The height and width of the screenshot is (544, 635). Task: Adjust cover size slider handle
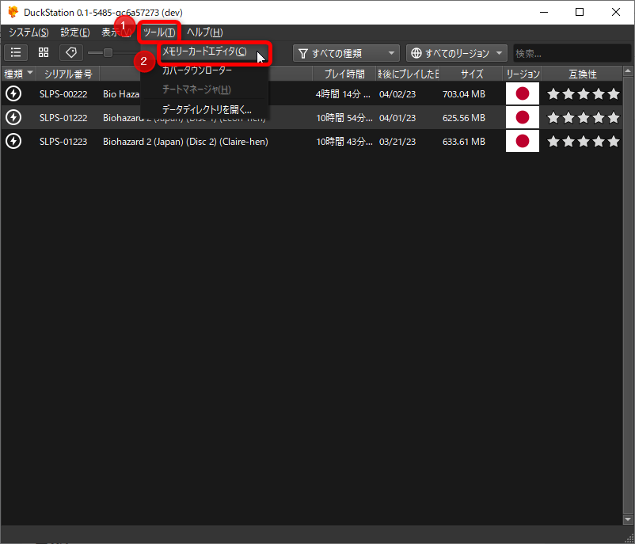coord(108,53)
